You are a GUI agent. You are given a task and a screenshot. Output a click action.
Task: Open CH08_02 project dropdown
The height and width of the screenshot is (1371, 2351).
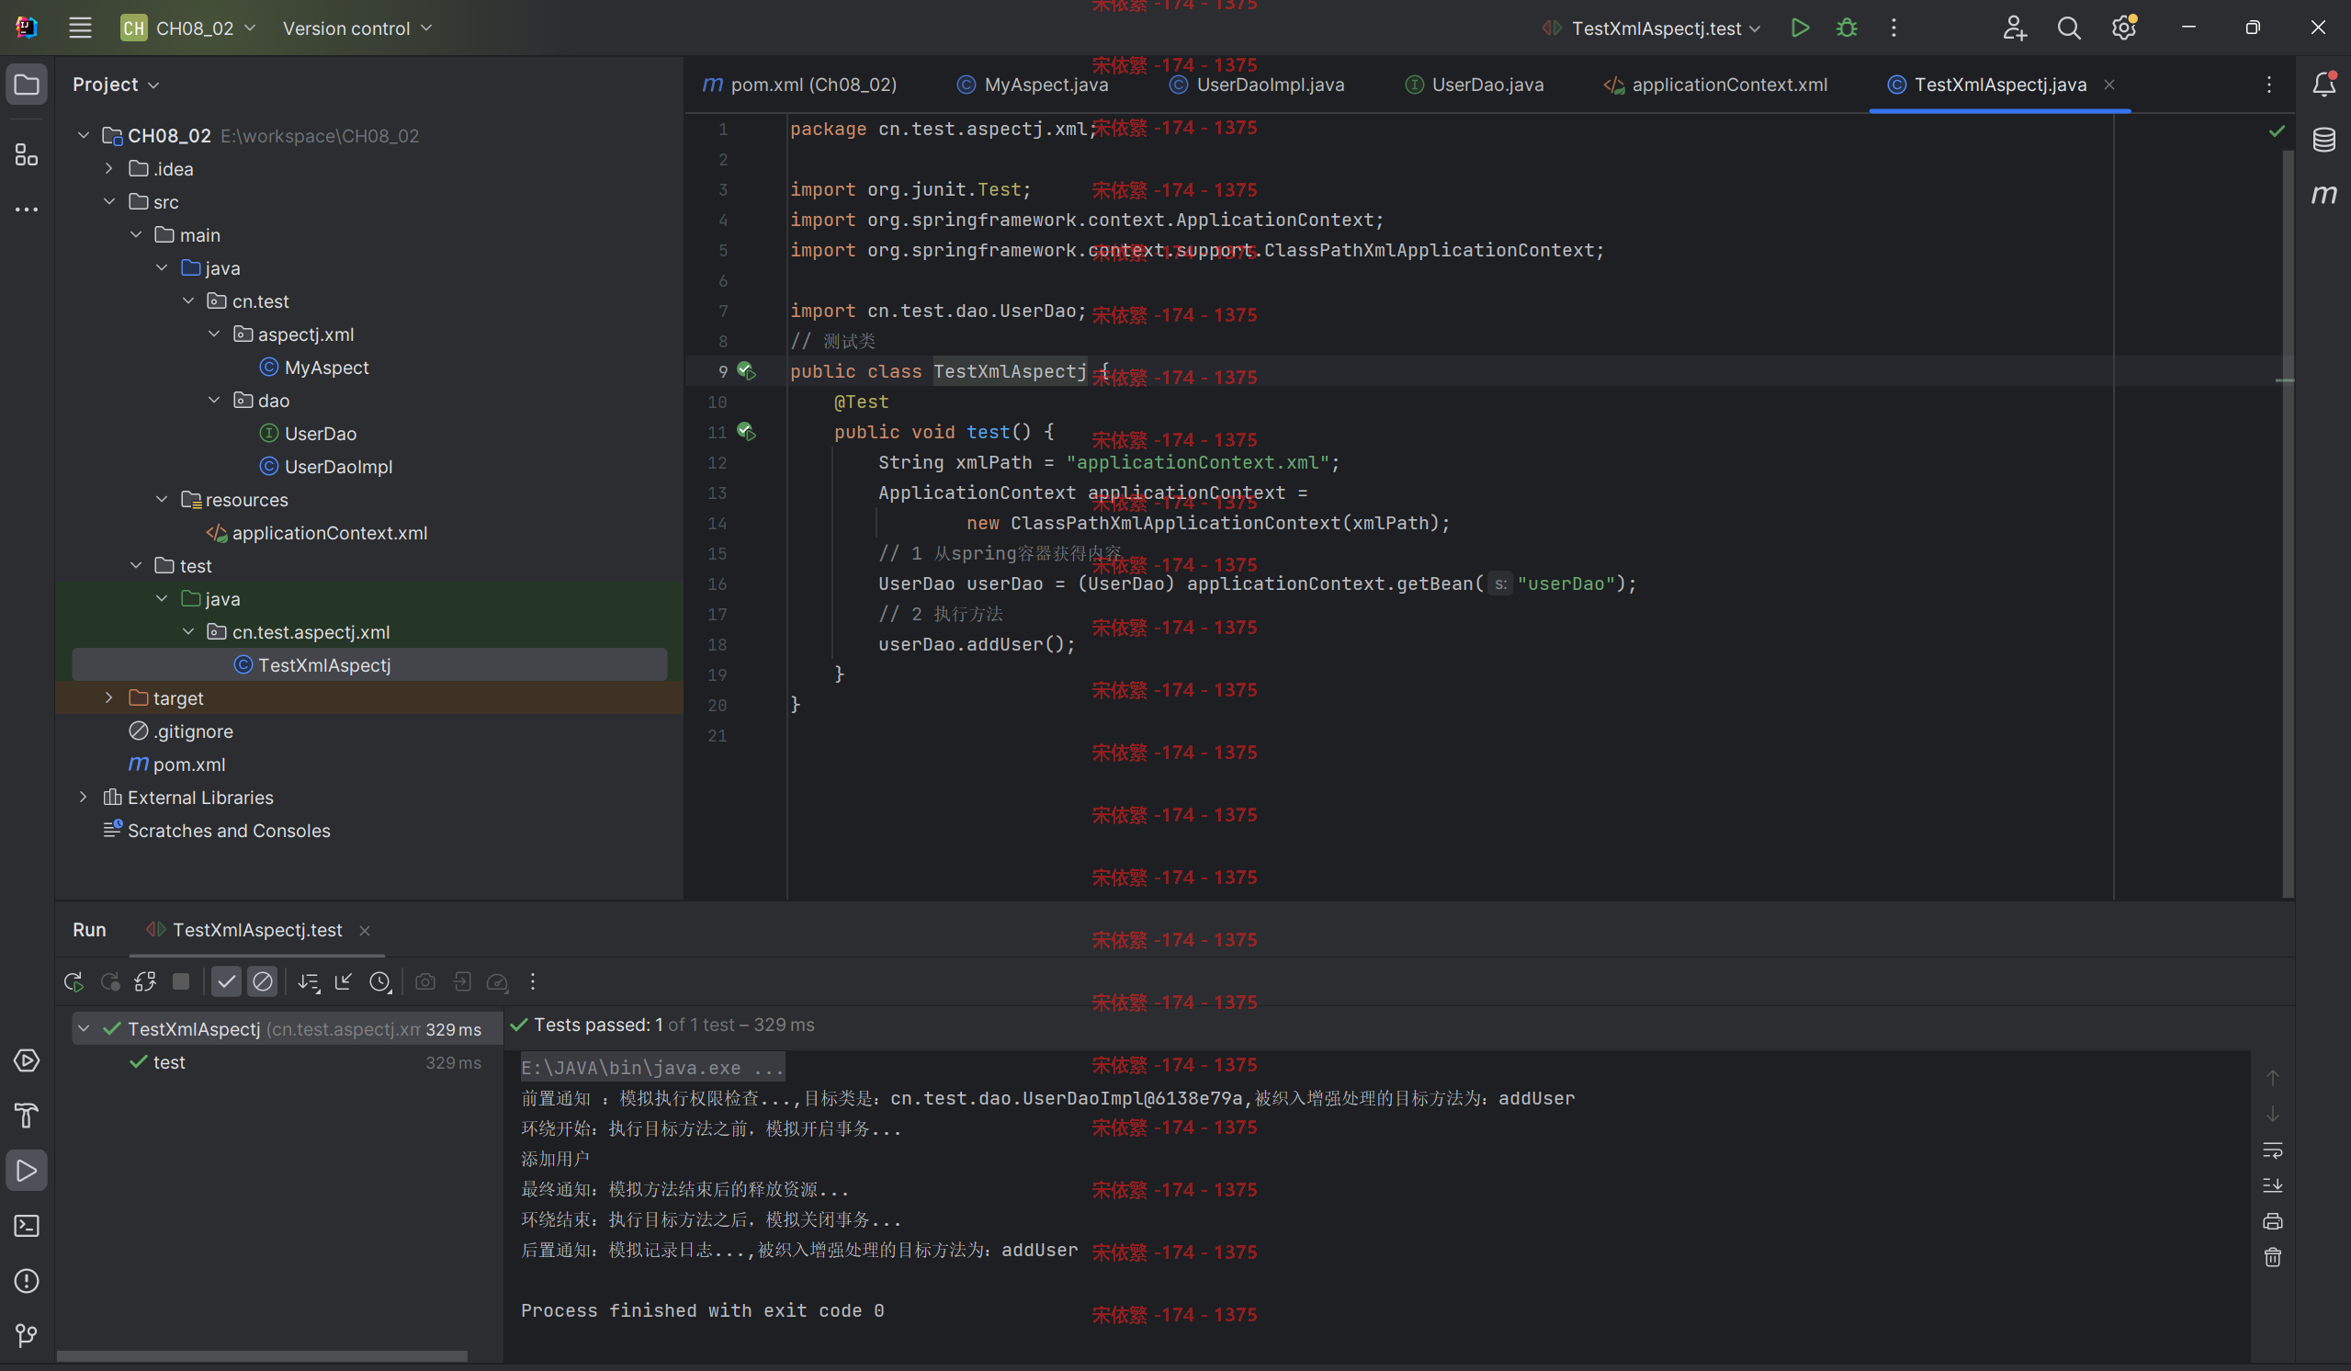click(x=187, y=28)
